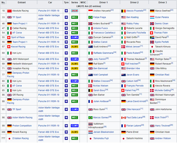Click the Switzerland flag beside Thomas Flohr

151,33
